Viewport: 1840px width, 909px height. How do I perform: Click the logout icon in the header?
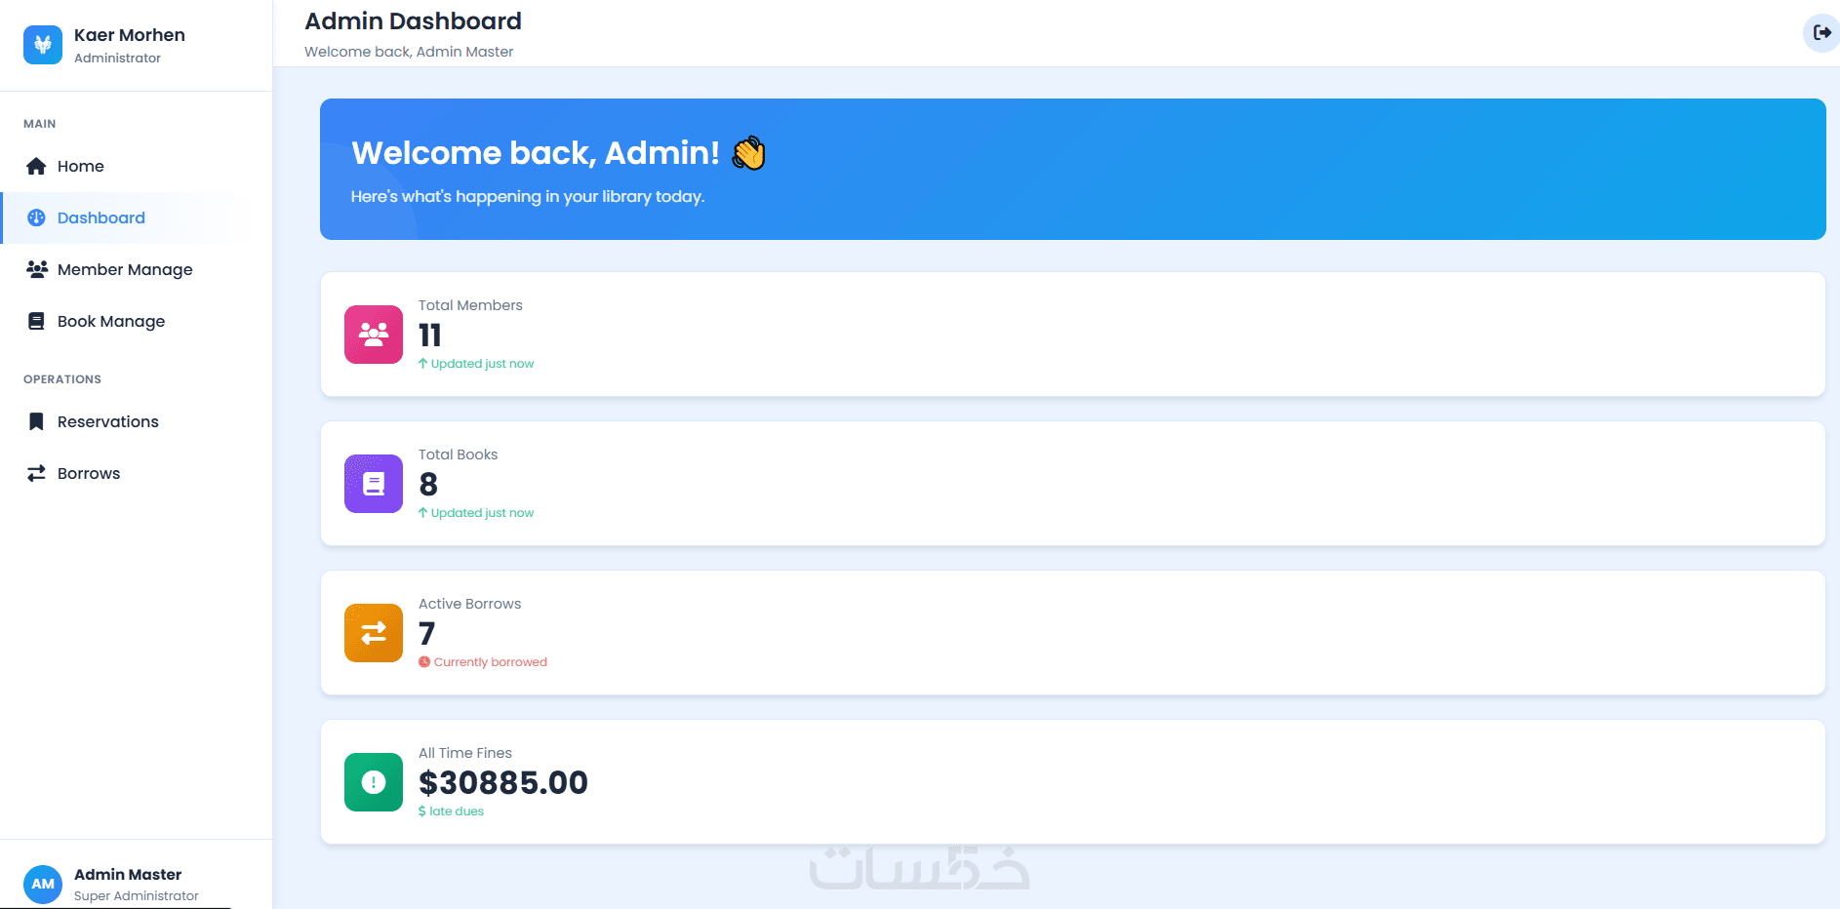point(1820,33)
